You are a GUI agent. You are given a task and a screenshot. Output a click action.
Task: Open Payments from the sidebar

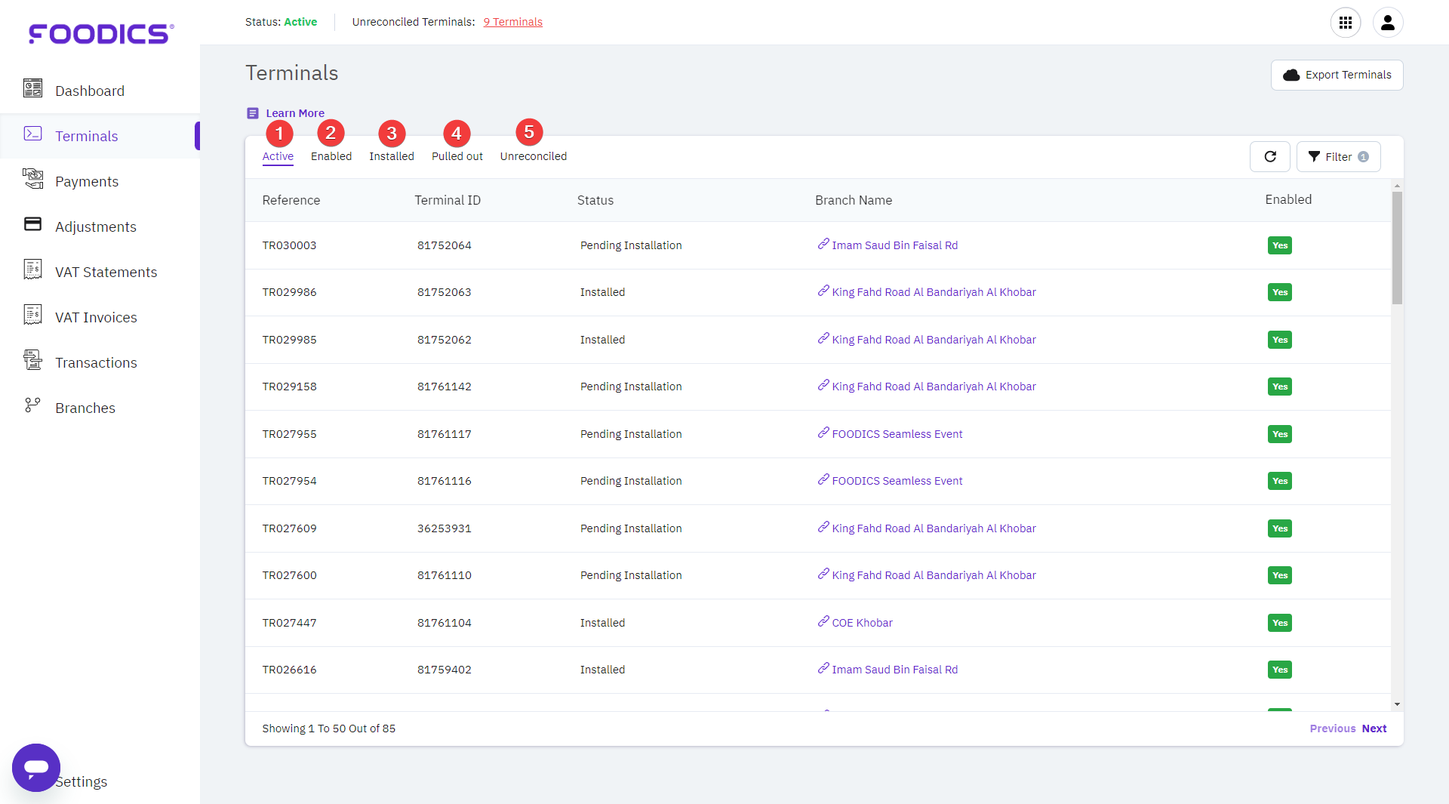click(87, 181)
